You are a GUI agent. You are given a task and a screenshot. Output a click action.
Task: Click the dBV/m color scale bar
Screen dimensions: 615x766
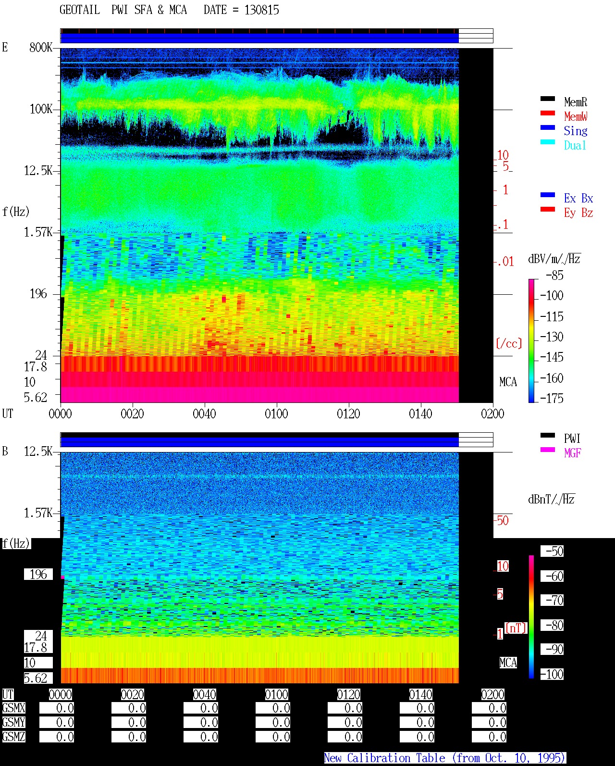point(531,340)
